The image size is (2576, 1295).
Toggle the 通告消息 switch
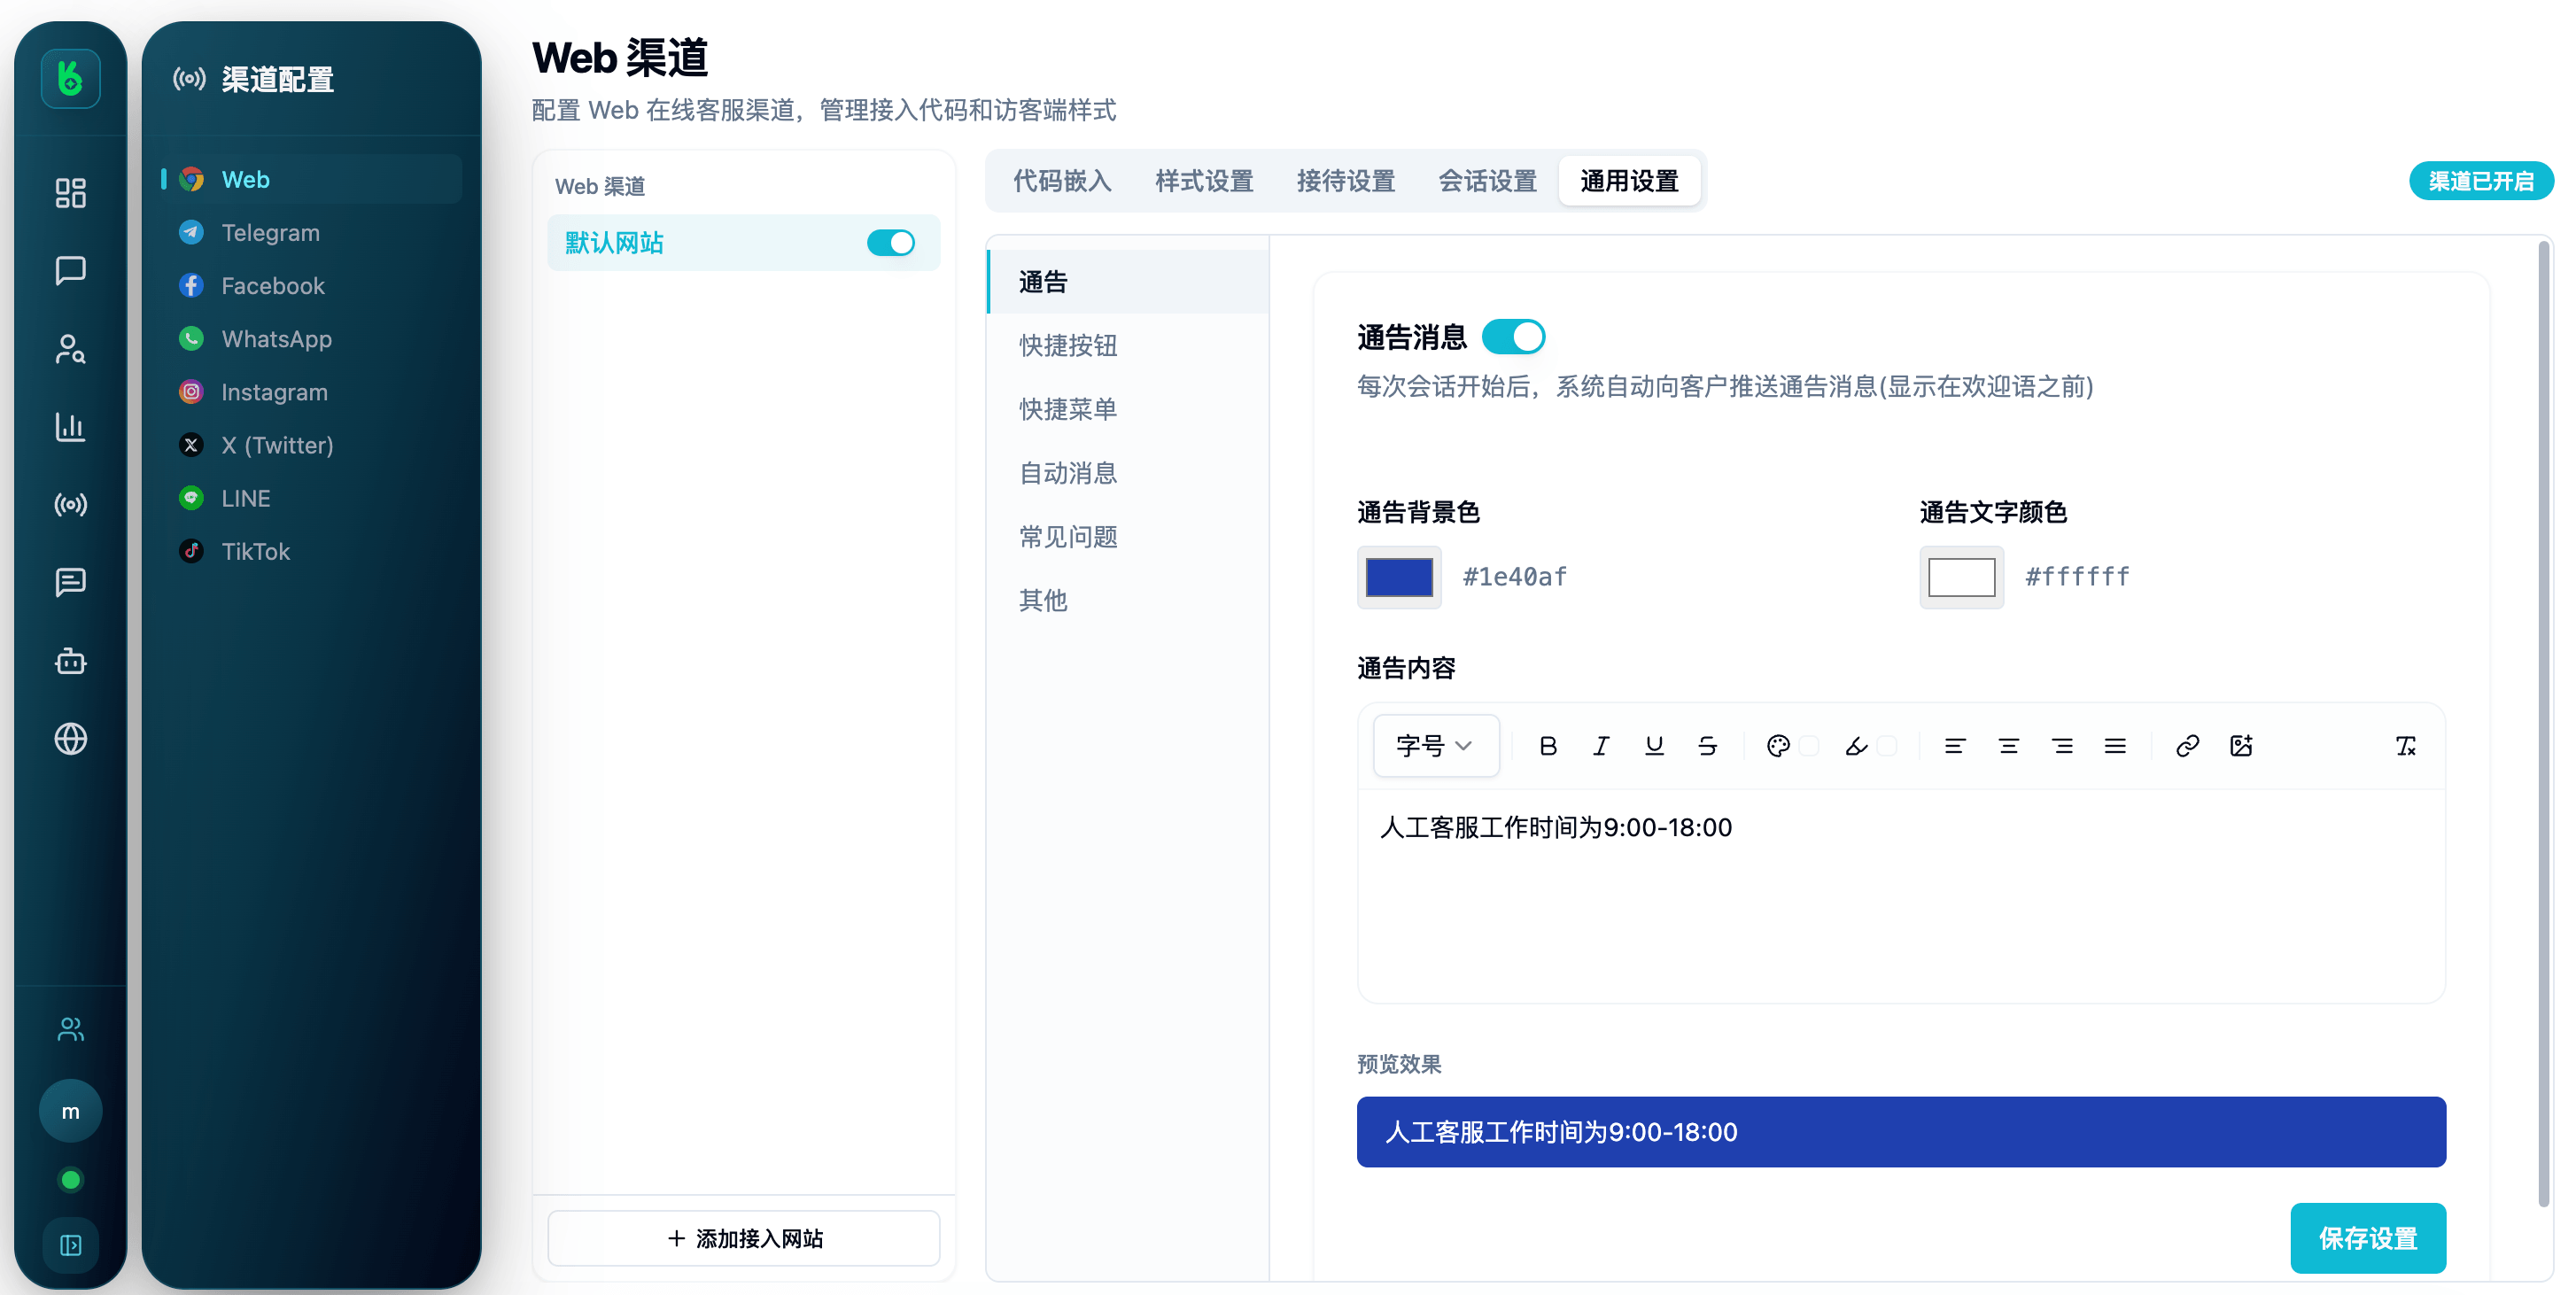[x=1513, y=337]
